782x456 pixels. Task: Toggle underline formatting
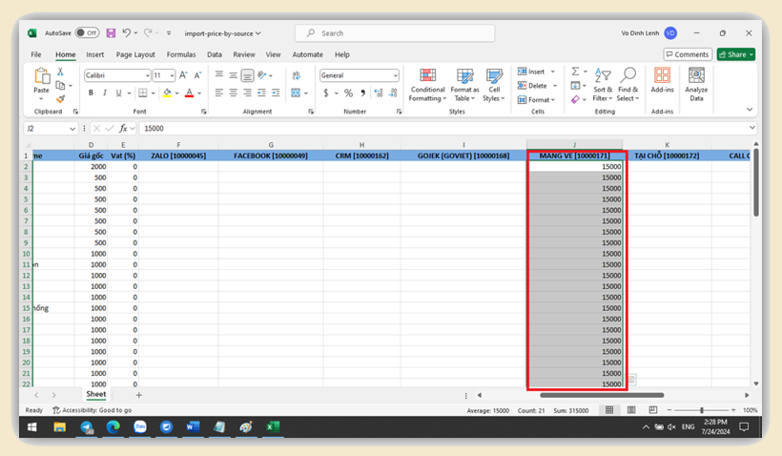pyautogui.click(x=117, y=93)
